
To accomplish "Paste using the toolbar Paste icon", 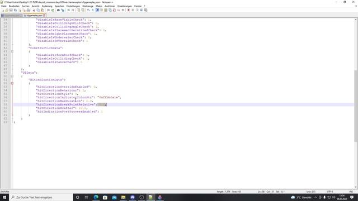I will tap(43, 10).
